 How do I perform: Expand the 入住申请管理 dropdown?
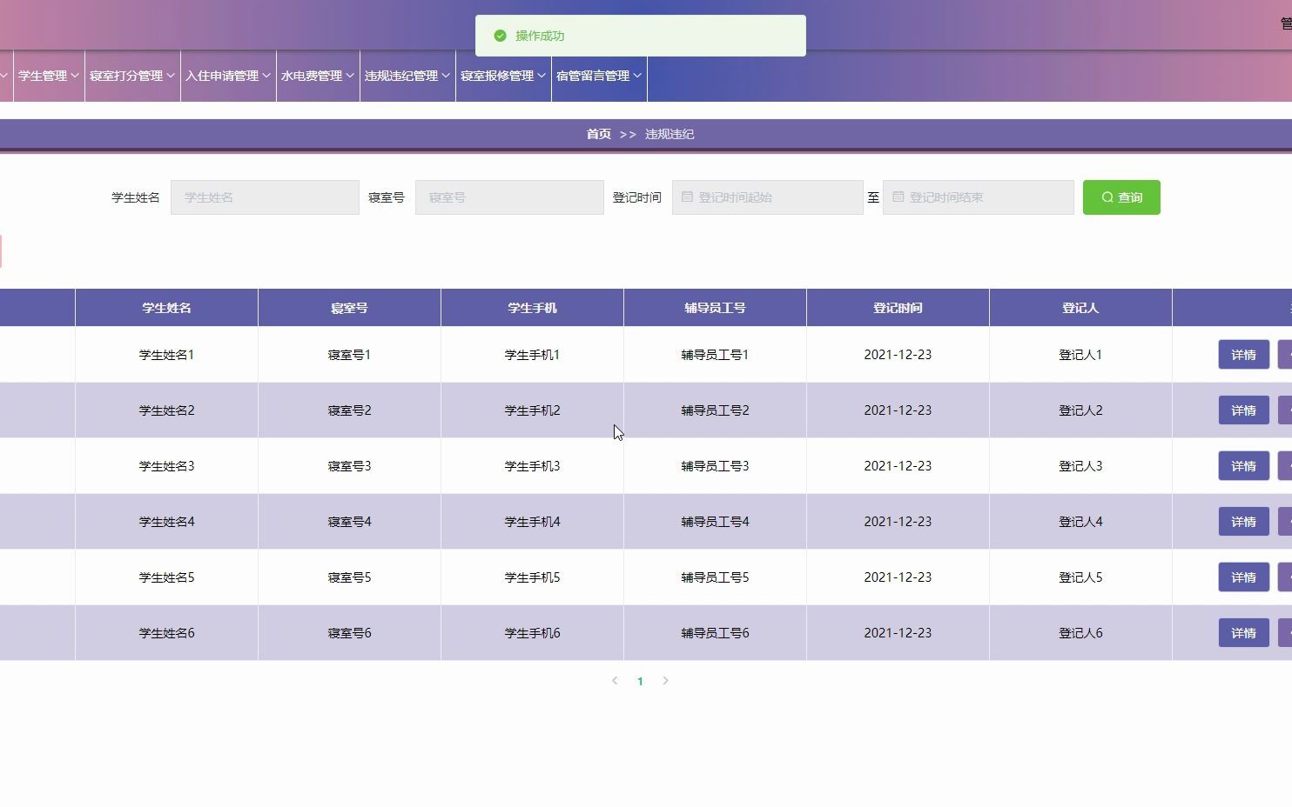click(227, 76)
